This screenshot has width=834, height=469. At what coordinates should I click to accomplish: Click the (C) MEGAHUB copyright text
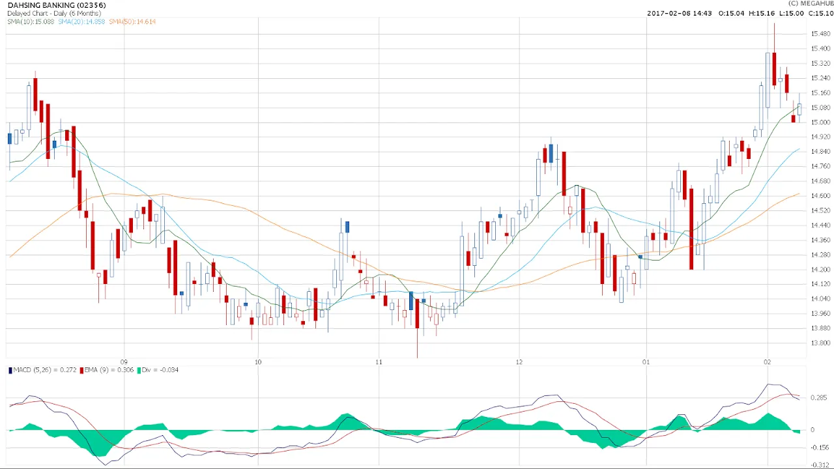coord(811,3)
